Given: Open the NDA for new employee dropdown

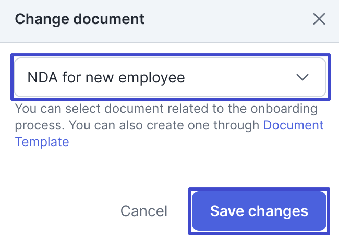Looking at the screenshot, I should point(170,77).
